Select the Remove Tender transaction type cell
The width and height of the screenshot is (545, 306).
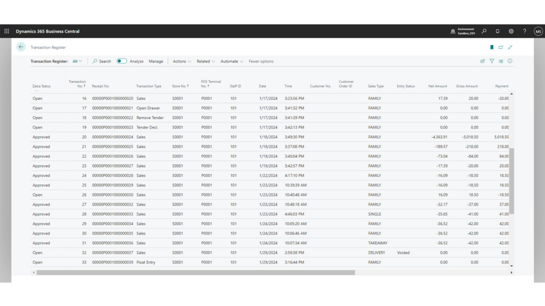pyautogui.click(x=150, y=118)
